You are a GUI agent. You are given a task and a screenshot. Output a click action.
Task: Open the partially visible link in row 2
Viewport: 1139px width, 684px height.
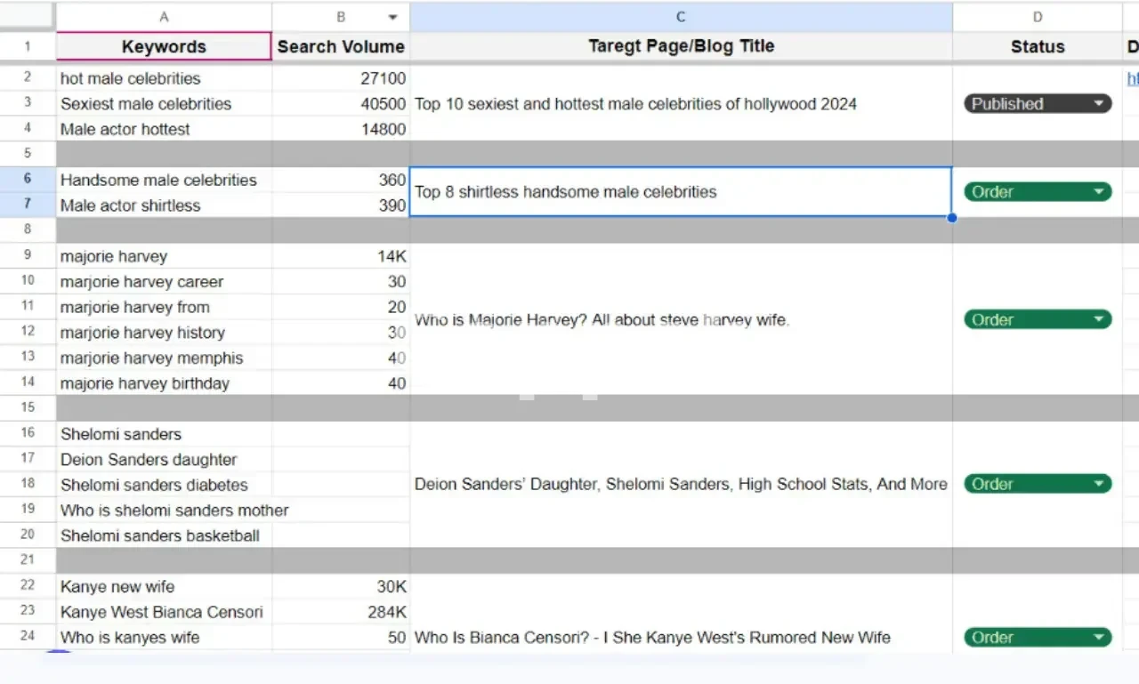point(1132,79)
